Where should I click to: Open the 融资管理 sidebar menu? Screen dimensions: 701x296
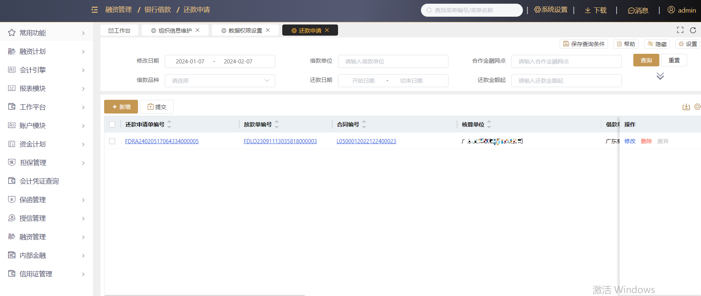point(46,237)
